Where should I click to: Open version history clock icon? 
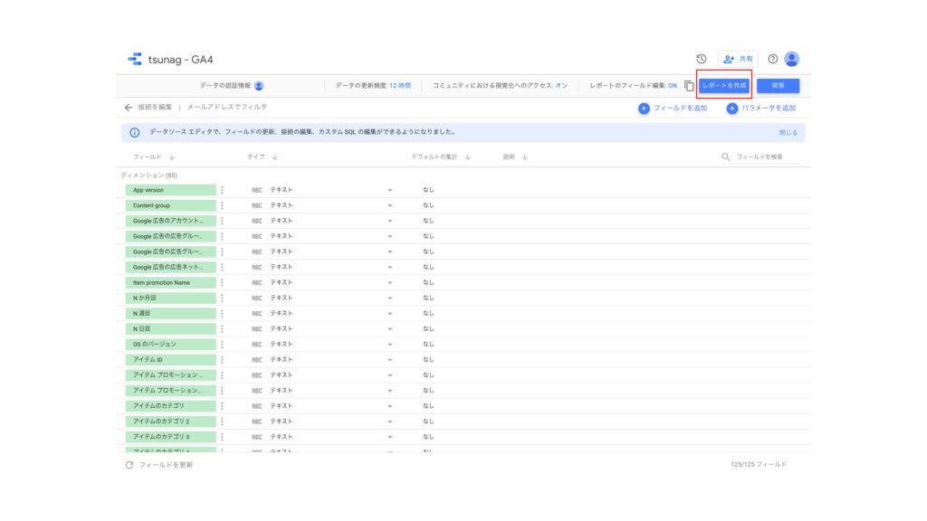point(701,59)
